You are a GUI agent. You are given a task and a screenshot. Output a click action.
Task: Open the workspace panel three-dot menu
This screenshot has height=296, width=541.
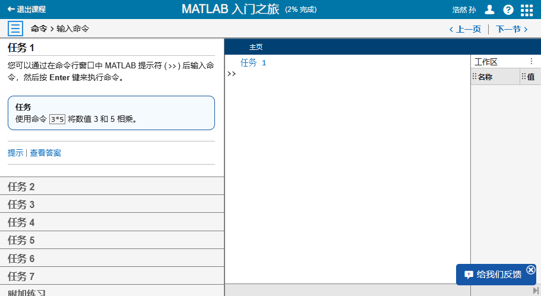point(531,61)
